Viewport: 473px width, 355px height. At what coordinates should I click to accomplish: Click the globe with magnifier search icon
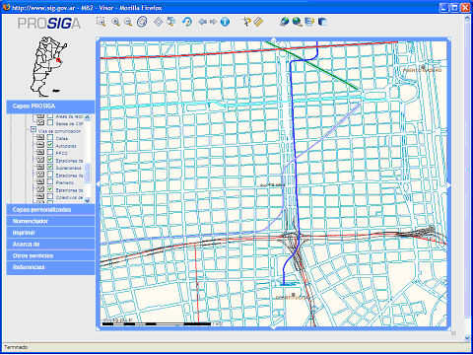point(297,22)
